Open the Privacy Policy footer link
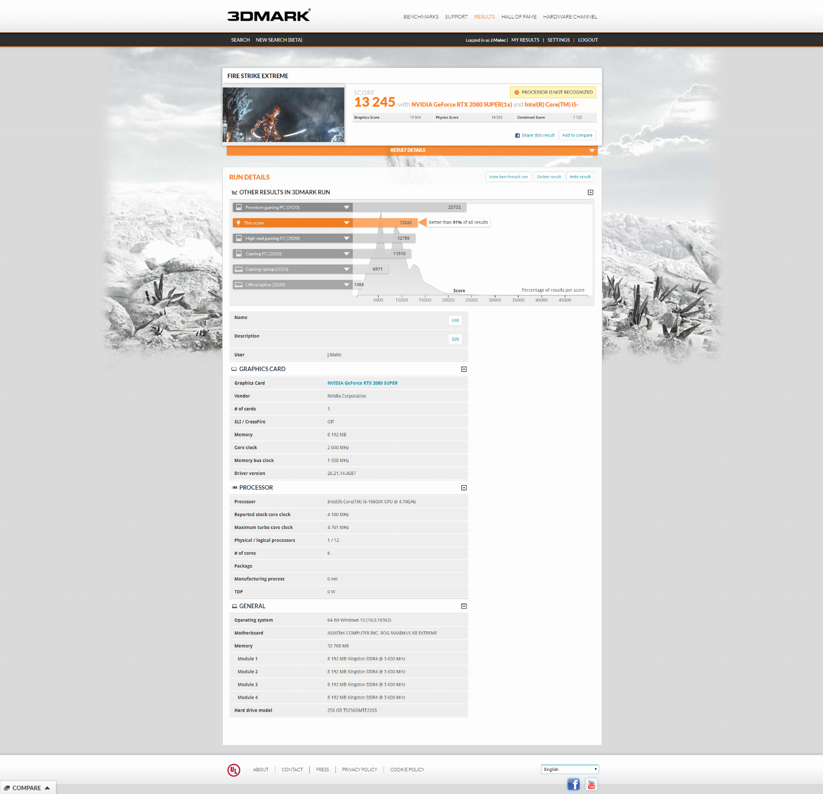This screenshot has height=794, width=823. click(x=360, y=770)
